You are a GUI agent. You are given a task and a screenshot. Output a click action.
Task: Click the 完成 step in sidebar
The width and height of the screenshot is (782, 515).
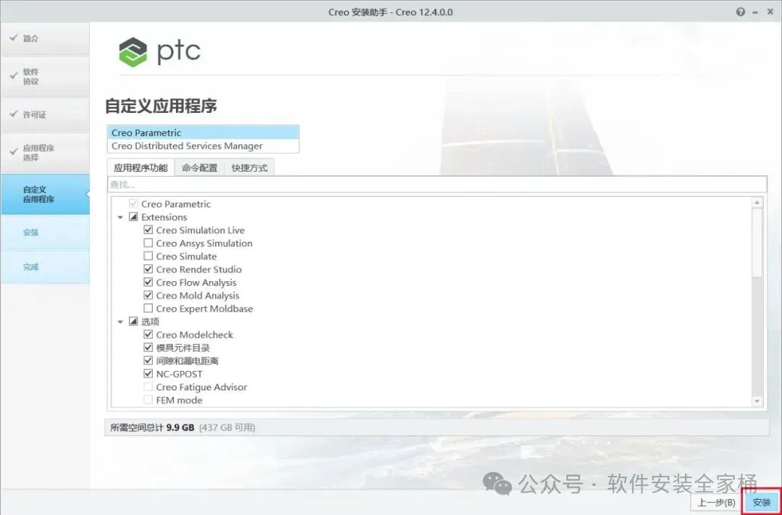click(46, 267)
